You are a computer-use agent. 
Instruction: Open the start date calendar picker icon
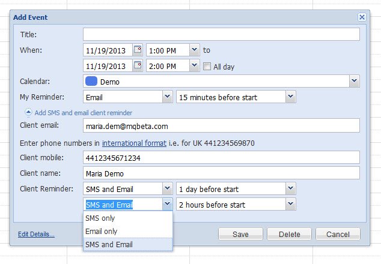(138, 50)
